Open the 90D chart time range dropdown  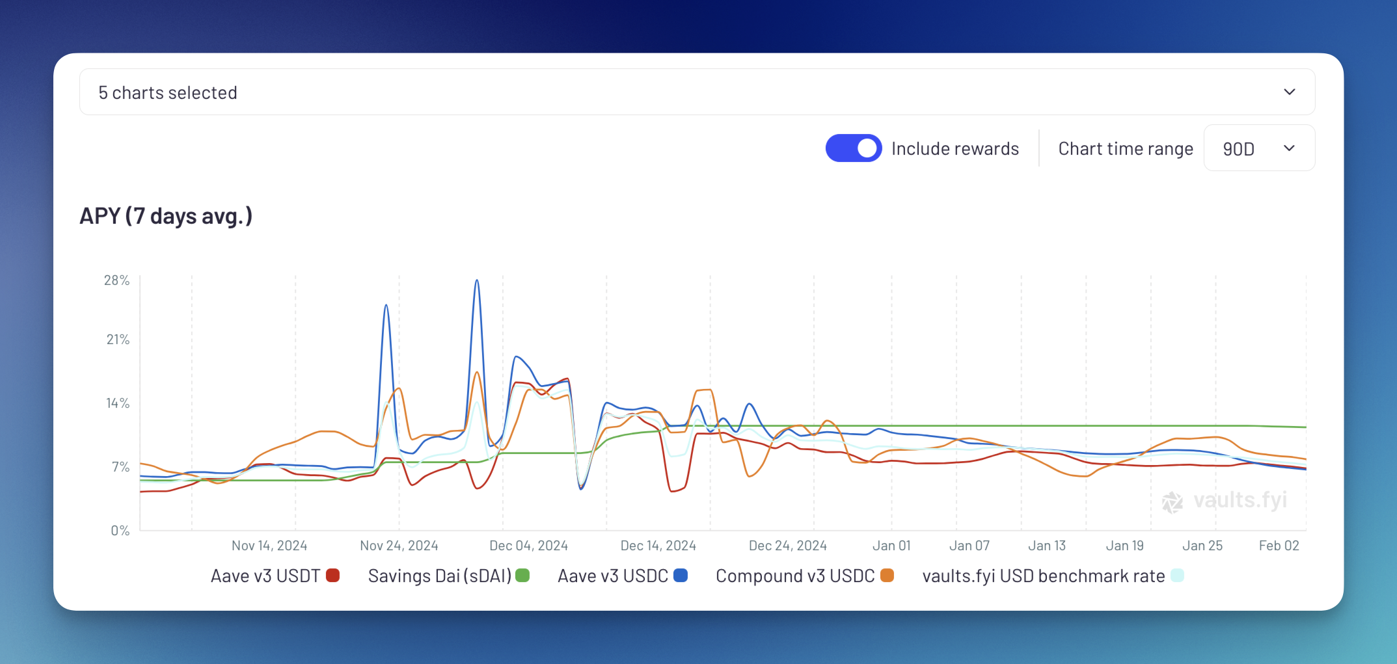(1259, 148)
